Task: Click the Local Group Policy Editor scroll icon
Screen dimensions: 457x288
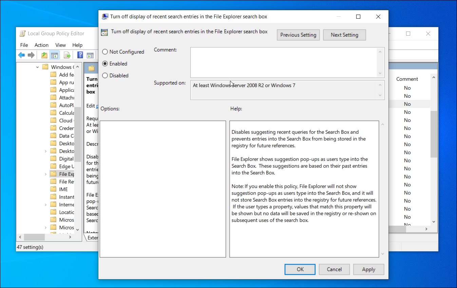Action: click(23, 34)
